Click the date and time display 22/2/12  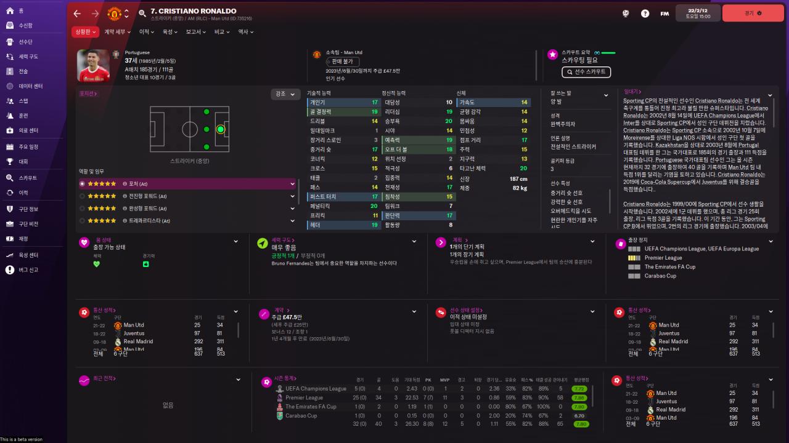698,13
